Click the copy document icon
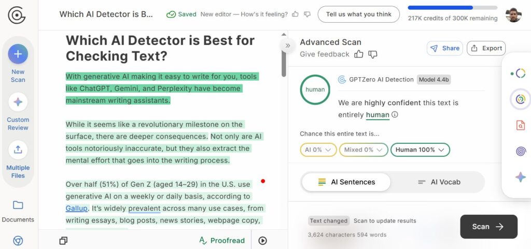 point(63,241)
